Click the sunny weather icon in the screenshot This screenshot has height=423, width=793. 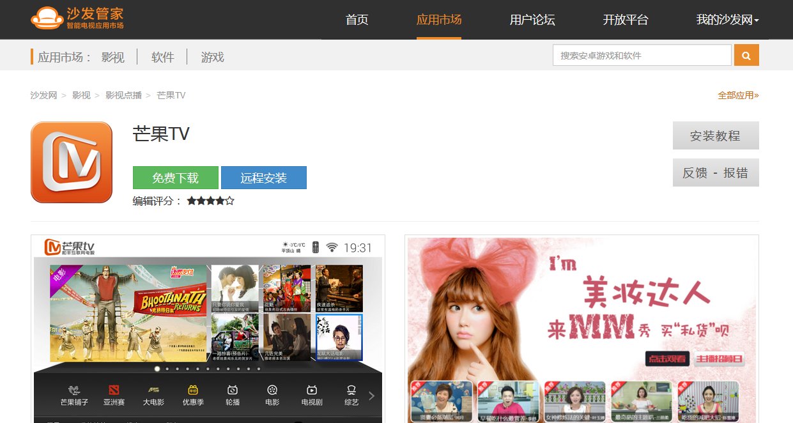click(286, 245)
